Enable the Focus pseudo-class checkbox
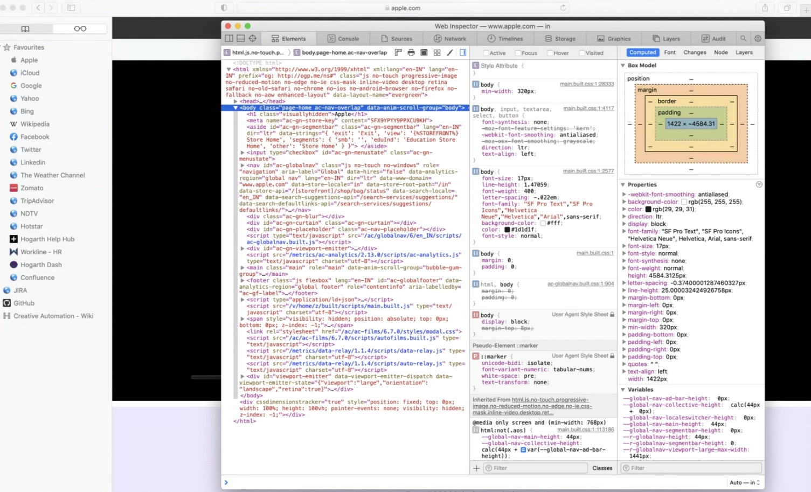The height and width of the screenshot is (492, 811). point(518,53)
